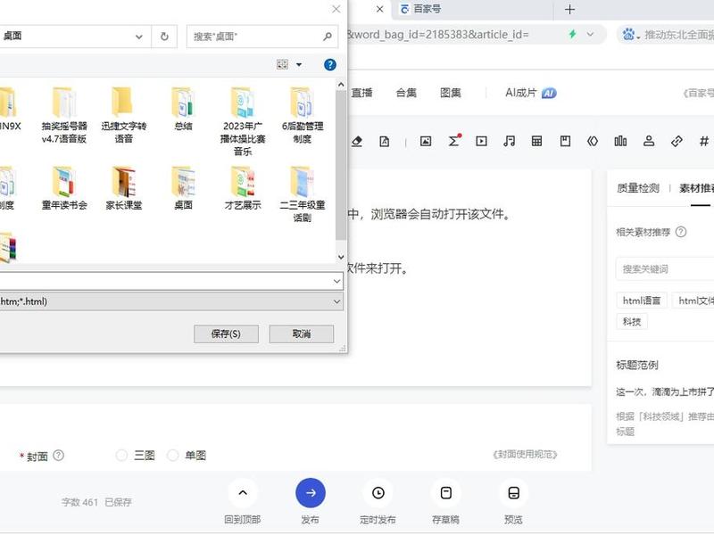Click the blue 发布 publish button
714x535 pixels.
pyautogui.click(x=311, y=493)
